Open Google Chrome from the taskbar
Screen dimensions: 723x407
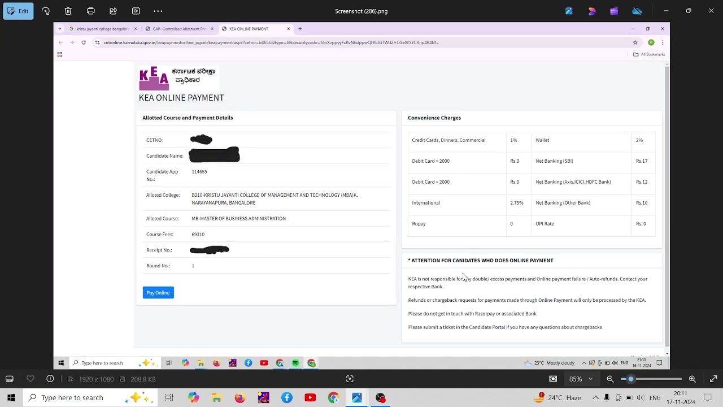tap(333, 398)
